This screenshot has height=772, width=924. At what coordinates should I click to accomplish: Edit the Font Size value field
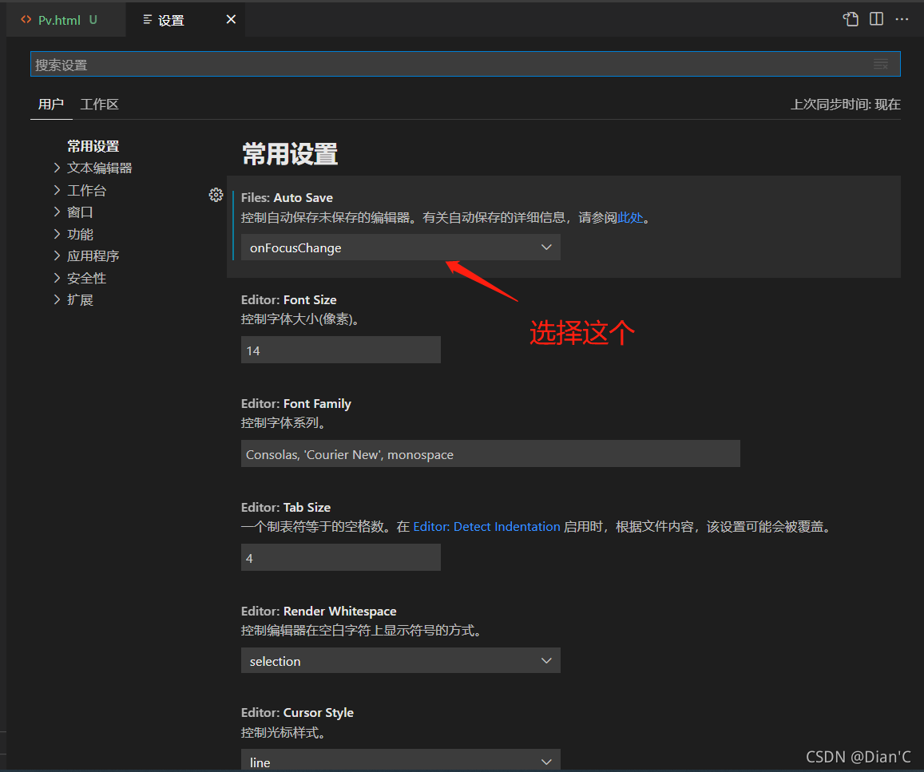pos(340,350)
